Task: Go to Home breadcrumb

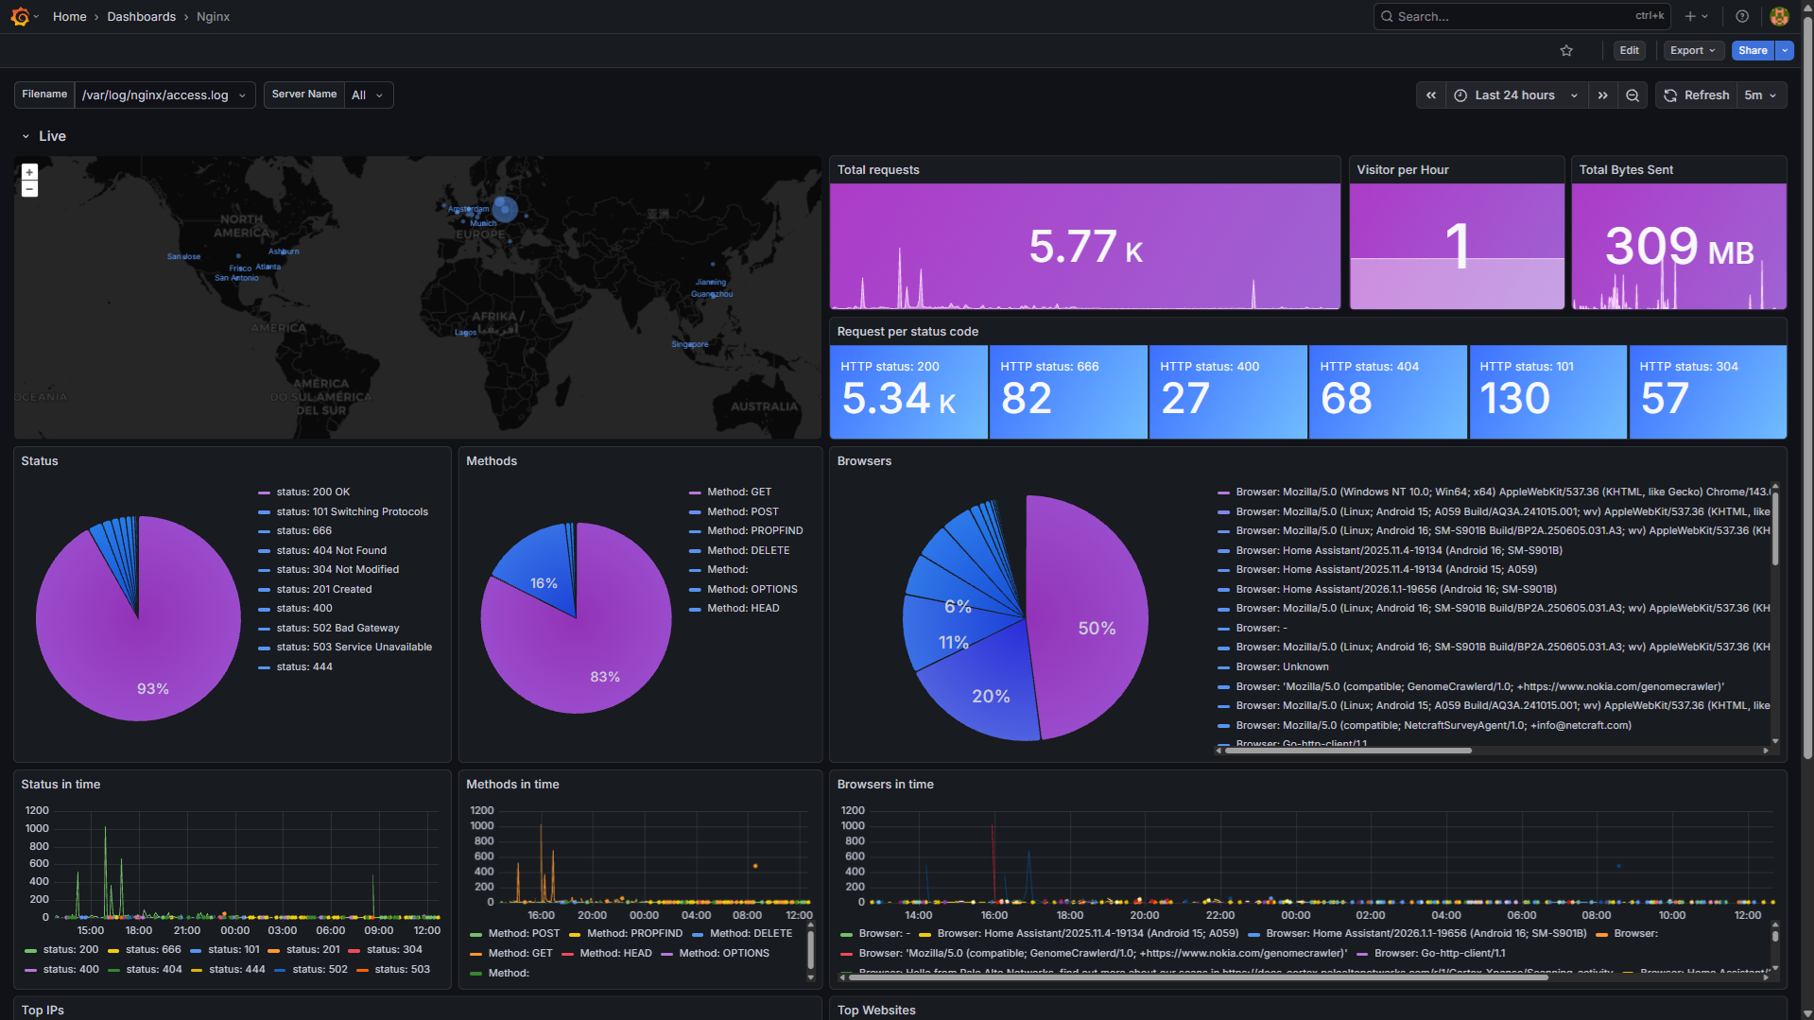Action: point(69,17)
